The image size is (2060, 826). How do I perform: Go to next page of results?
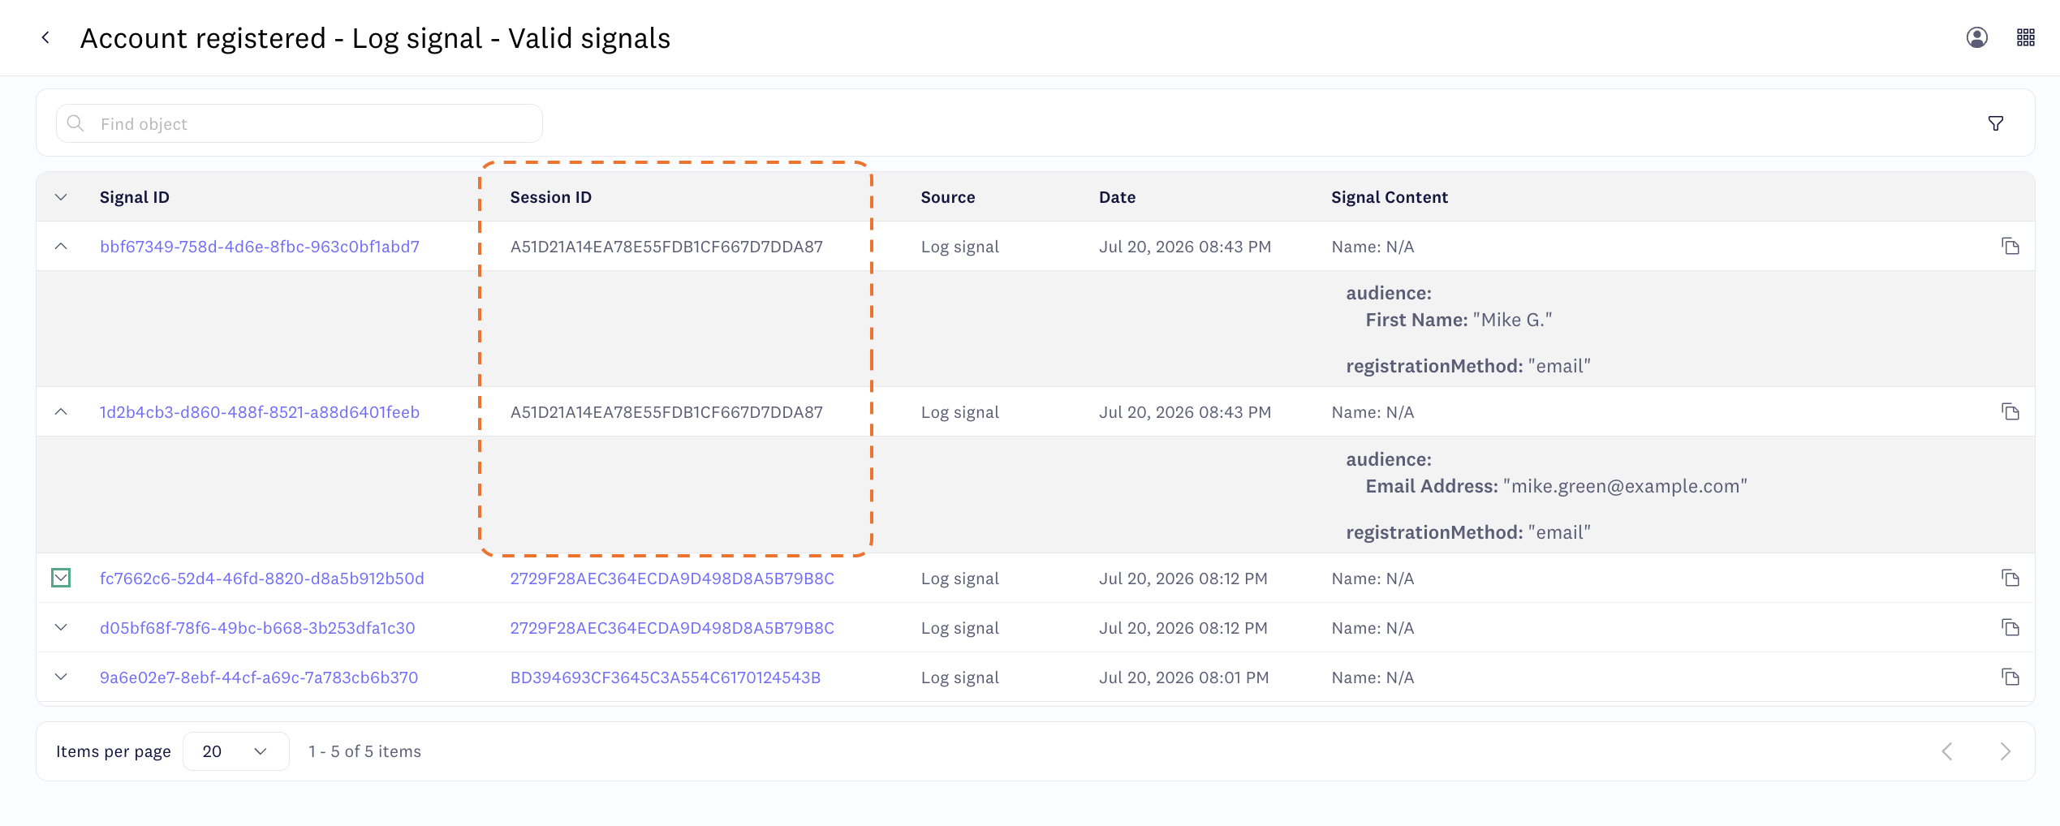[2005, 751]
